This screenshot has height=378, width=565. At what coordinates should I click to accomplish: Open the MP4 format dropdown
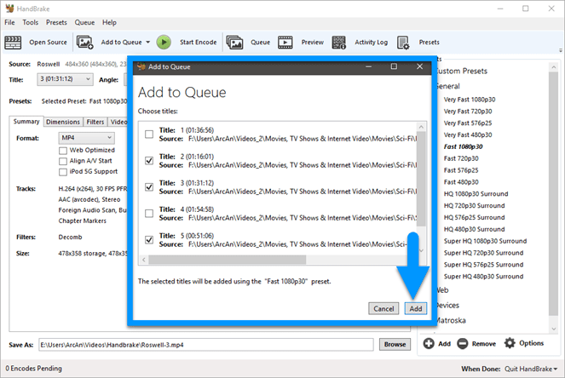pos(86,138)
